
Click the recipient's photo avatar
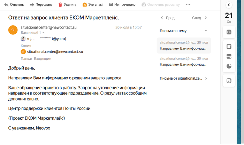[x=23, y=39]
